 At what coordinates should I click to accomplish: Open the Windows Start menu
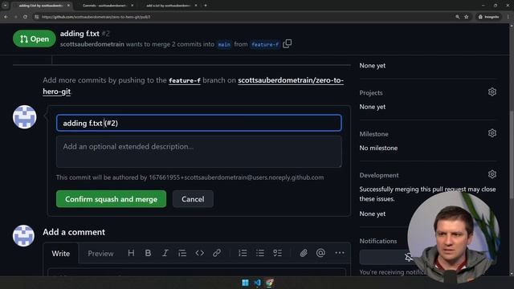245,283
